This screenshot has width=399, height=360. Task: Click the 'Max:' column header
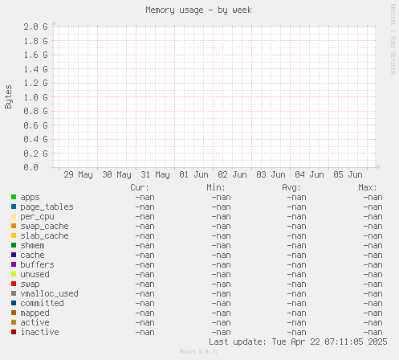click(368, 187)
